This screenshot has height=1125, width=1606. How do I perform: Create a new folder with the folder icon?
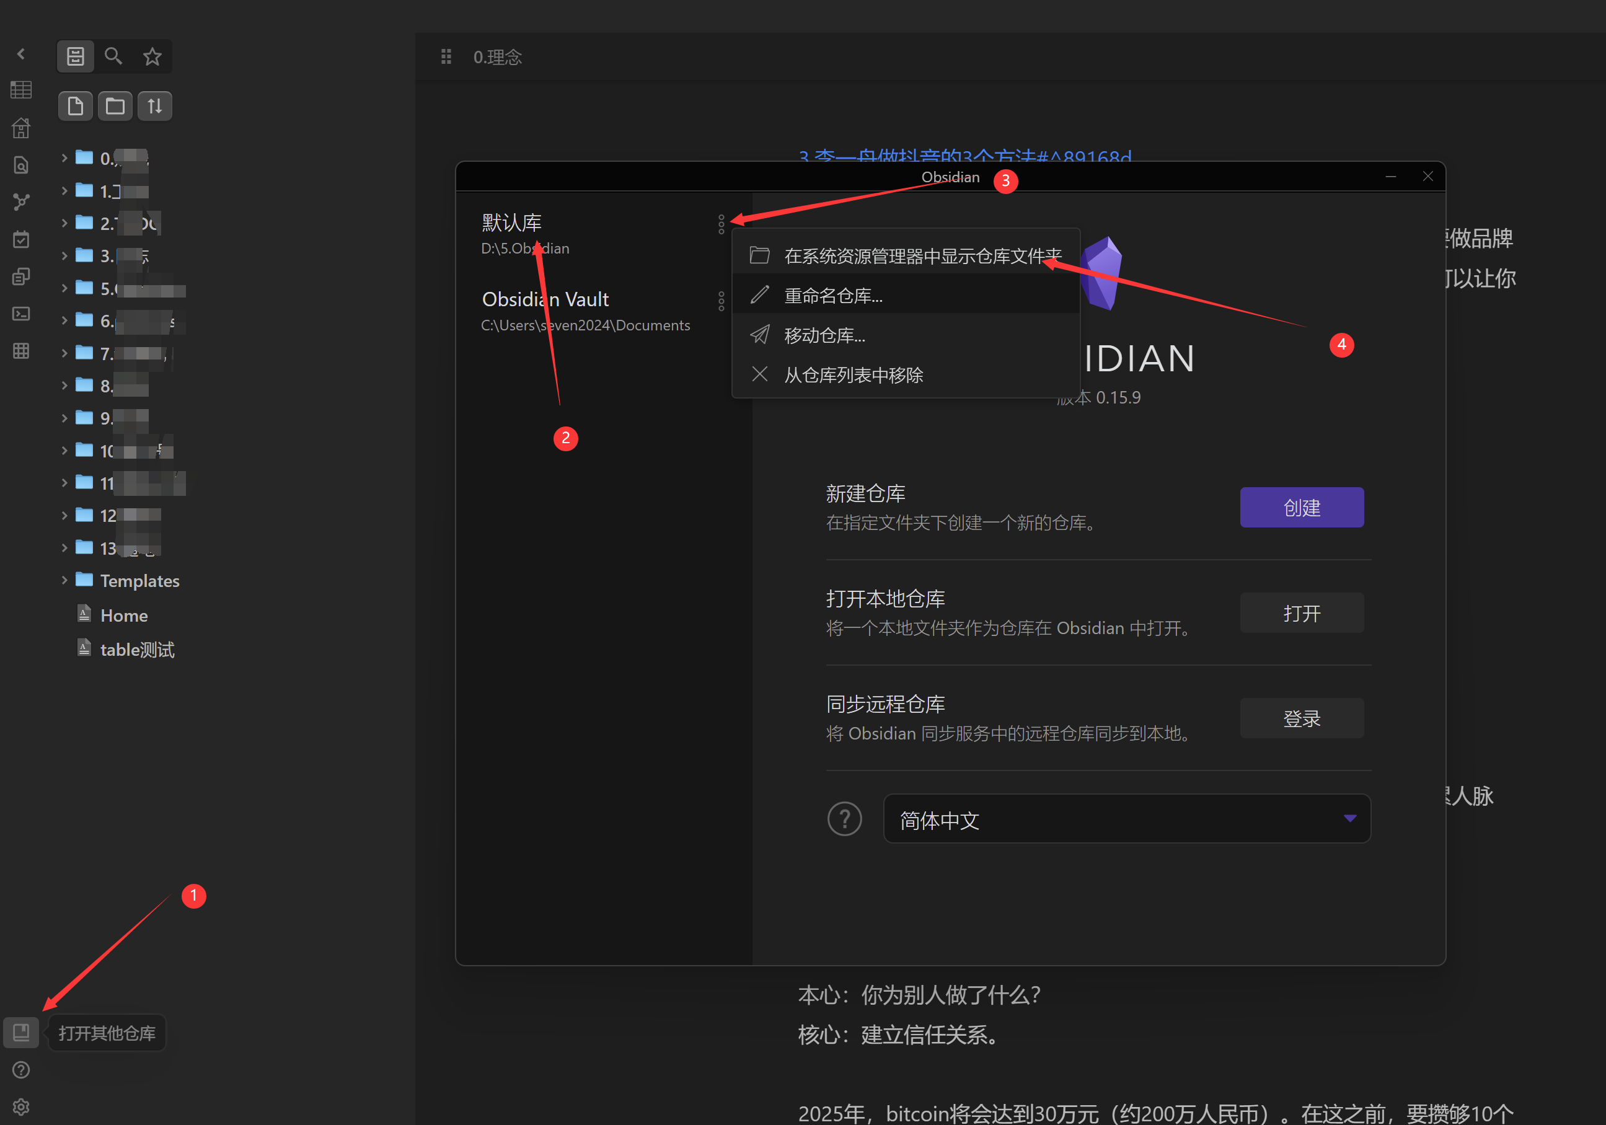(x=115, y=107)
